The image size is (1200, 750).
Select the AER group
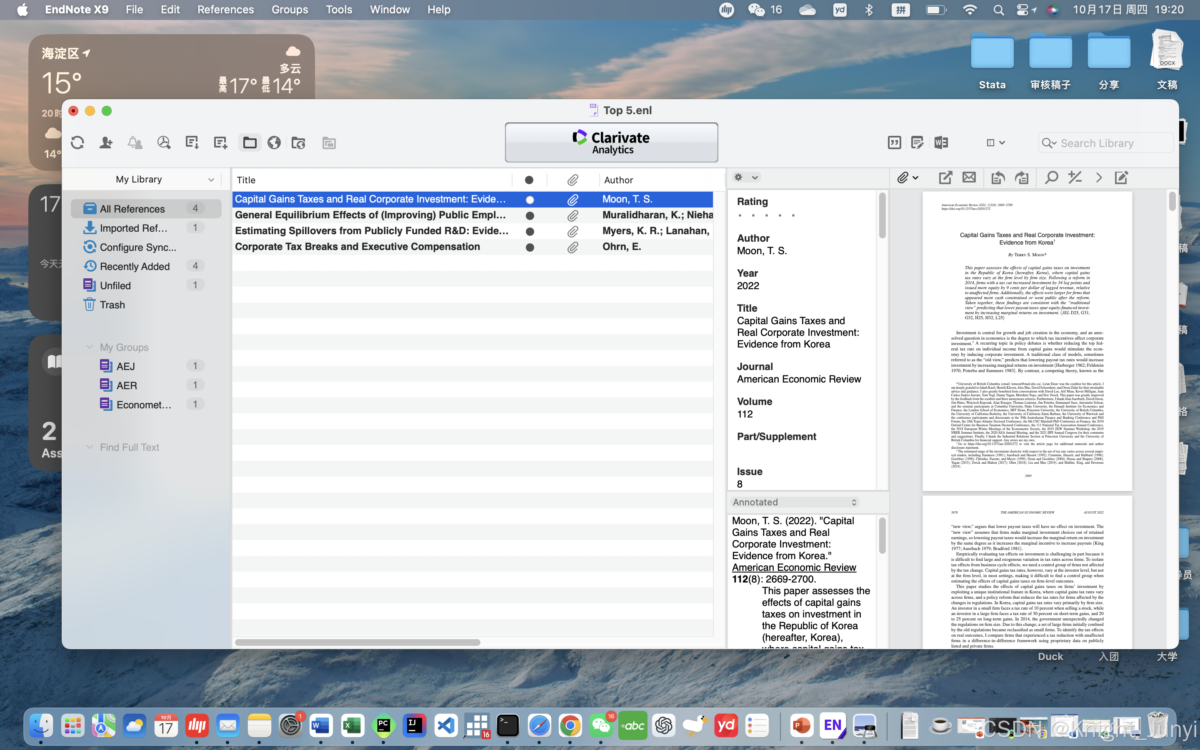click(127, 385)
